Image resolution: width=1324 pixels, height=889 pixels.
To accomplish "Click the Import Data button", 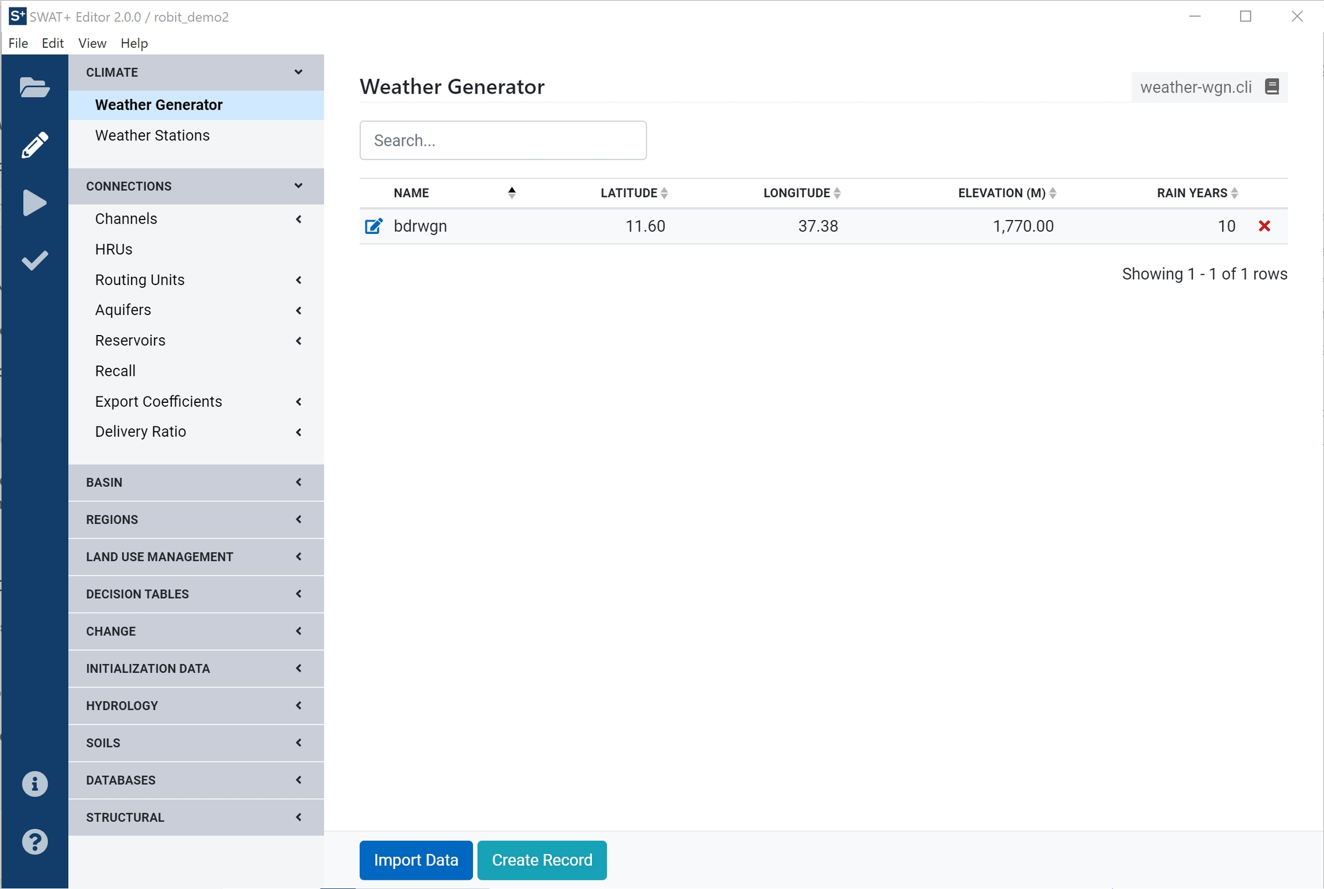I will click(x=415, y=860).
